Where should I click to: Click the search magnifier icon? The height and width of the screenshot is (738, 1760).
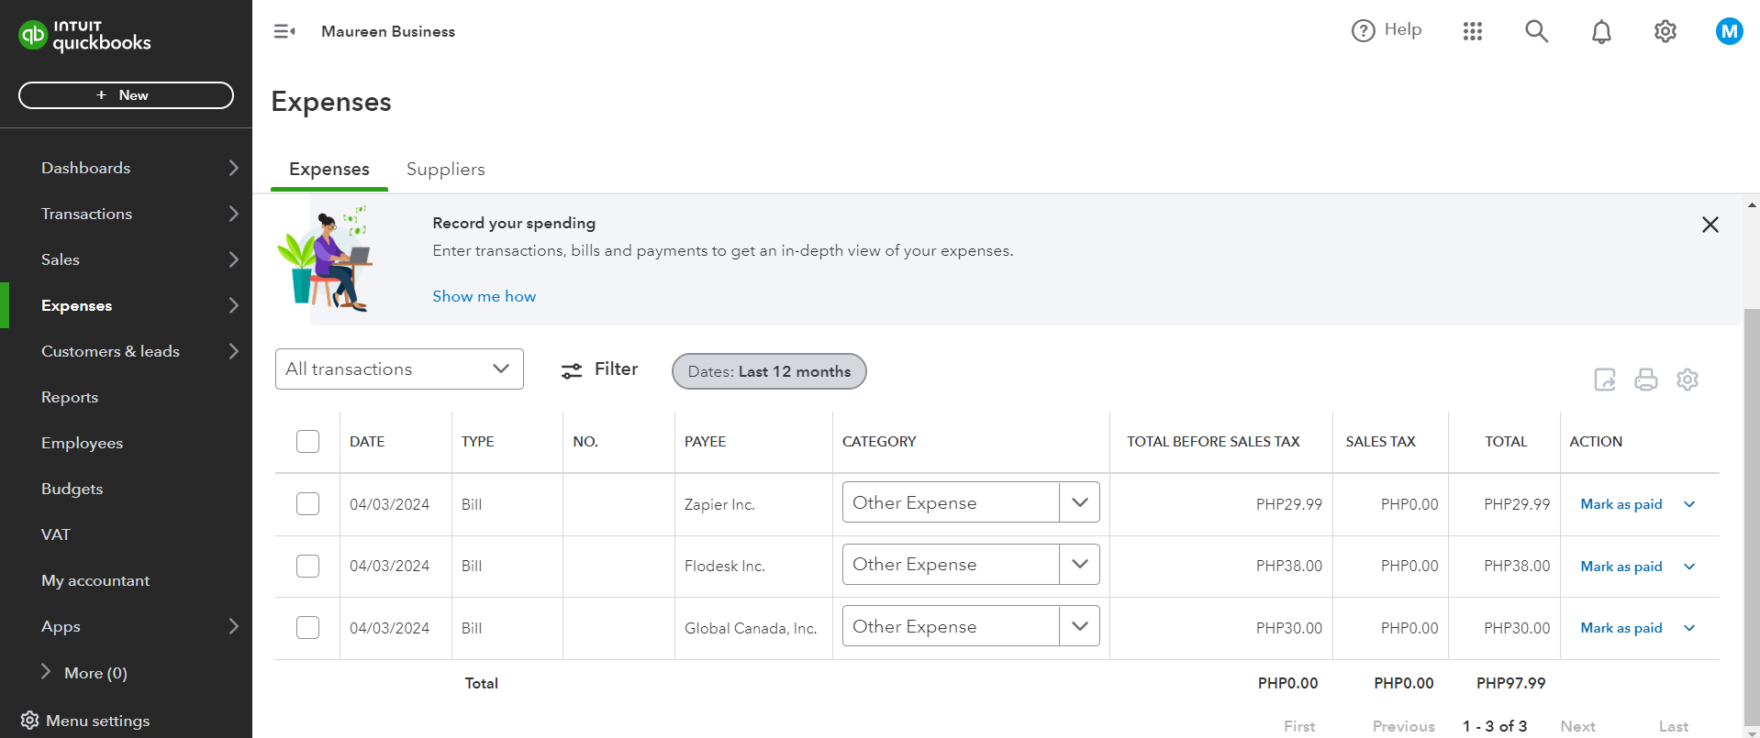click(1536, 31)
